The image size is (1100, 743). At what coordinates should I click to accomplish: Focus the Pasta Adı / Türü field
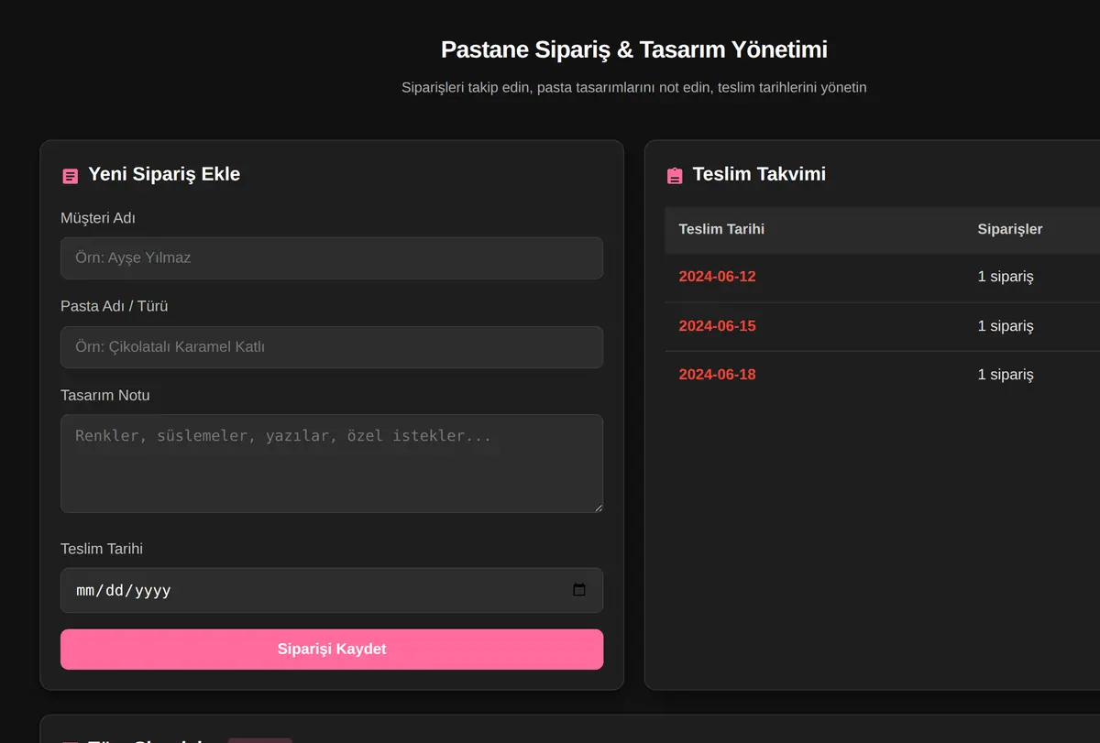point(332,347)
